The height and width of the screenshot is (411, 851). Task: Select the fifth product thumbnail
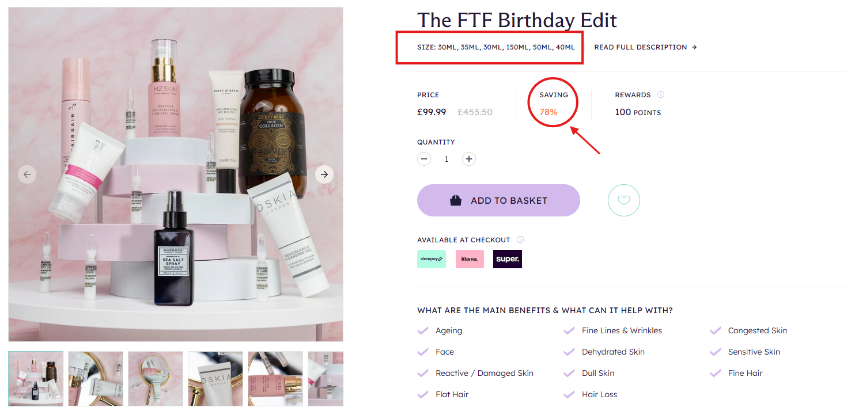275,378
